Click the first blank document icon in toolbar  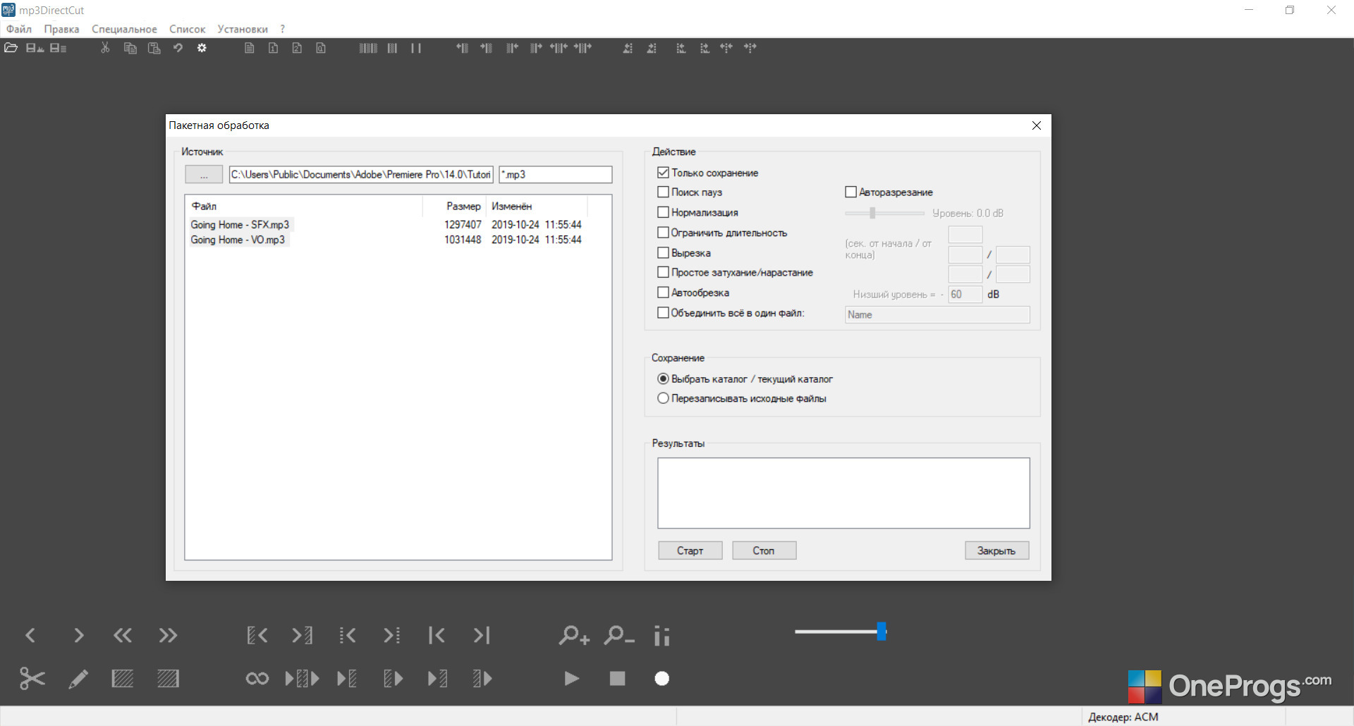[x=249, y=48]
